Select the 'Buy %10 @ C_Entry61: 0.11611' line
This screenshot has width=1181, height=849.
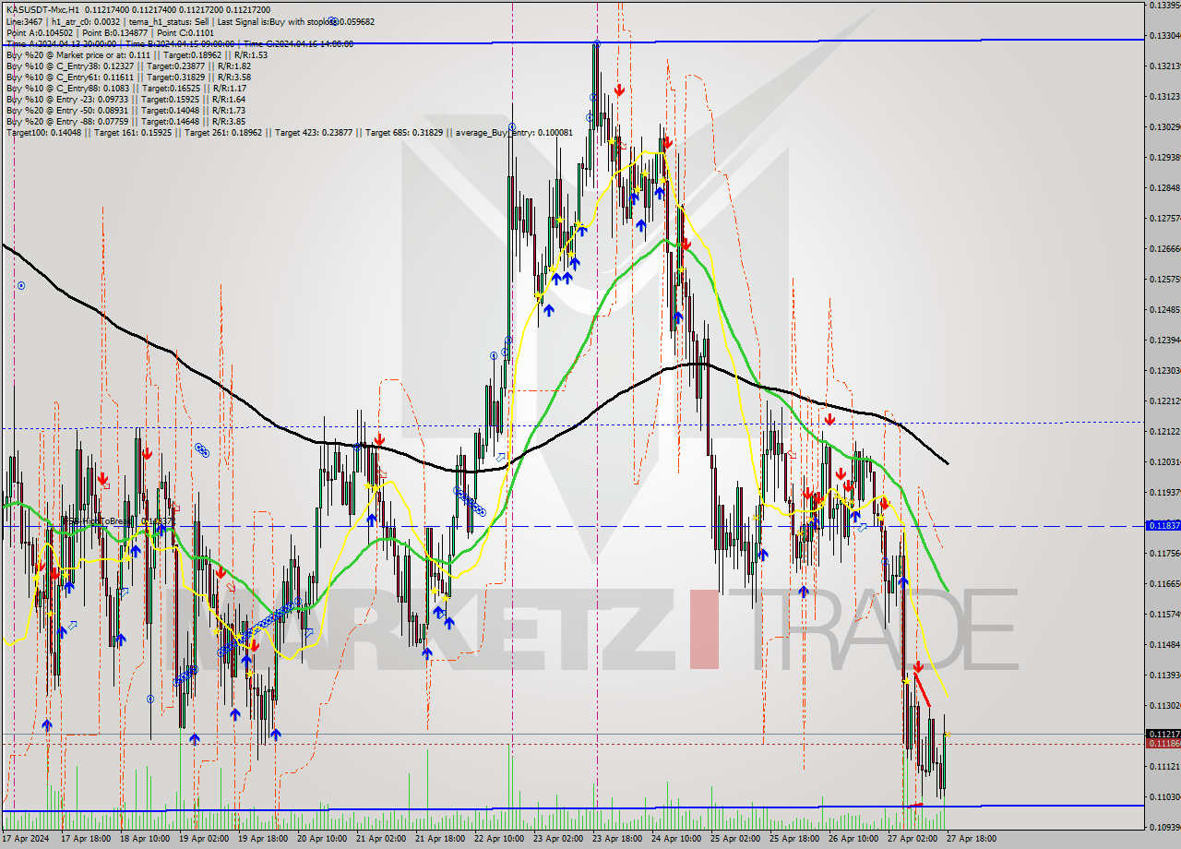(x=128, y=77)
